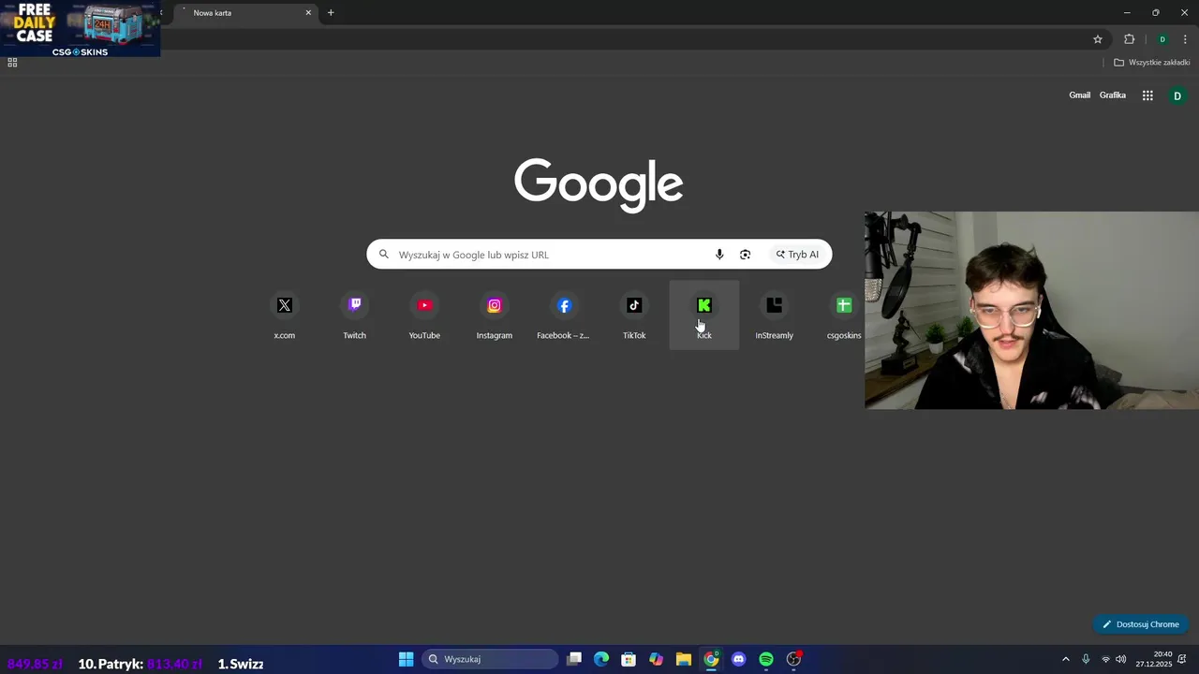Open the Chrome three-dot menu
Screen dimensions: 1199x674
1185,39
